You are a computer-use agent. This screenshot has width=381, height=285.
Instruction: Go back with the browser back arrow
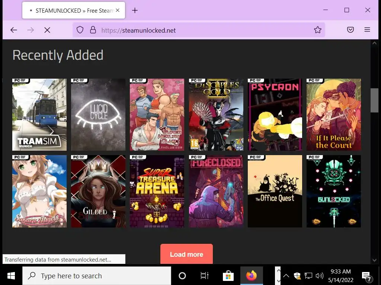[14, 30]
